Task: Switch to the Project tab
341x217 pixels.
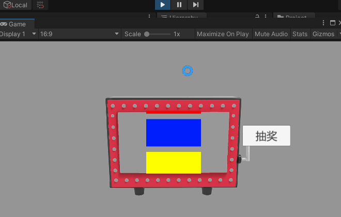Action: click(x=294, y=16)
